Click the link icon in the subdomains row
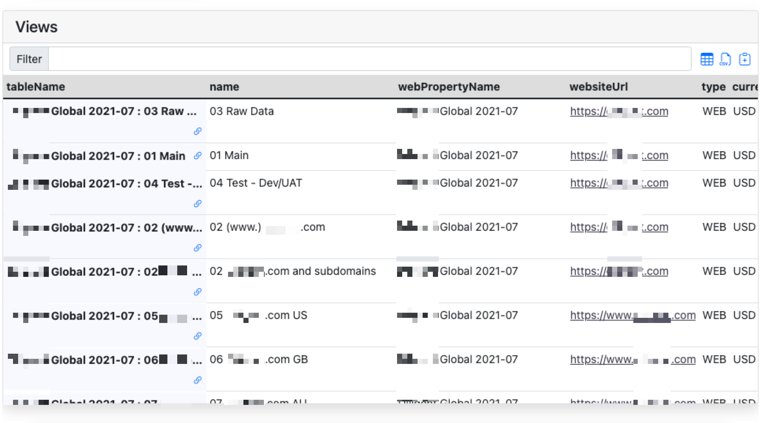 coord(198,292)
